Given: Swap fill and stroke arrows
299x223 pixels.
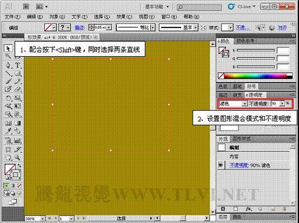Looking at the screenshot, I should tap(19, 166).
